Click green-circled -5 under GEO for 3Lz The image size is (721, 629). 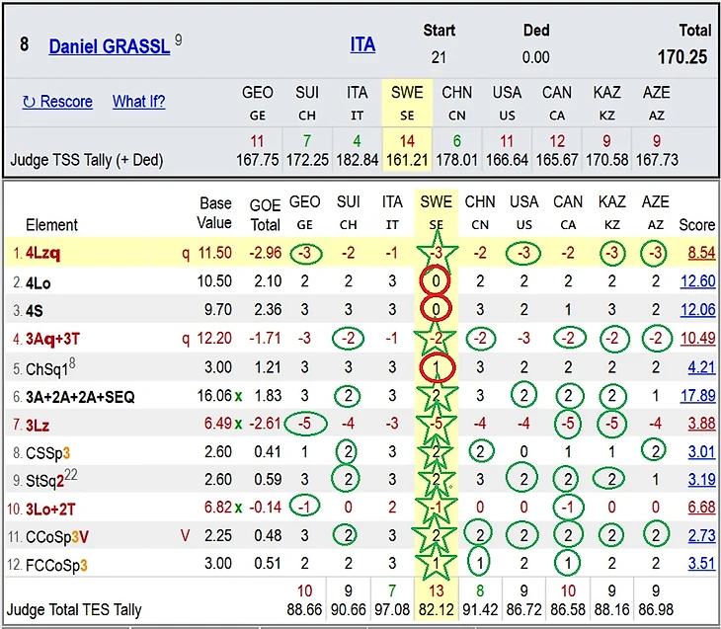click(x=305, y=424)
